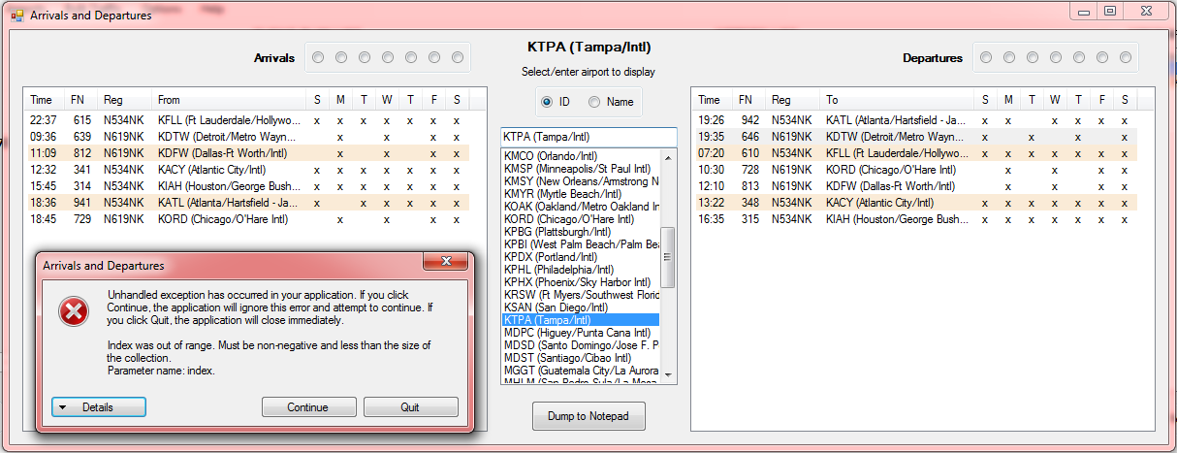Click the Dump to Notepad button

tap(588, 416)
